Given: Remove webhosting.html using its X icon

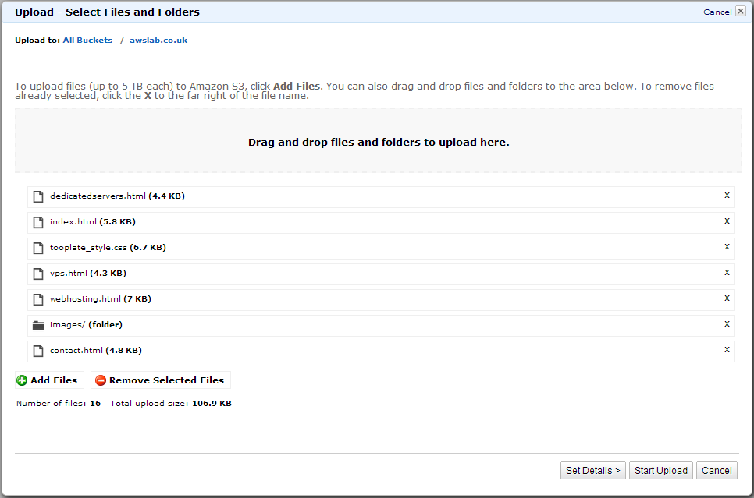Looking at the screenshot, I should (x=727, y=298).
